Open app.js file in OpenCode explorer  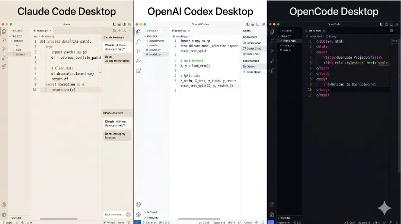[x=290, y=50]
